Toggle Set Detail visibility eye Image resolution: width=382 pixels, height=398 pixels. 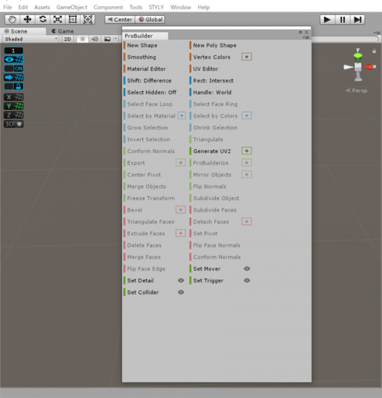click(x=181, y=281)
